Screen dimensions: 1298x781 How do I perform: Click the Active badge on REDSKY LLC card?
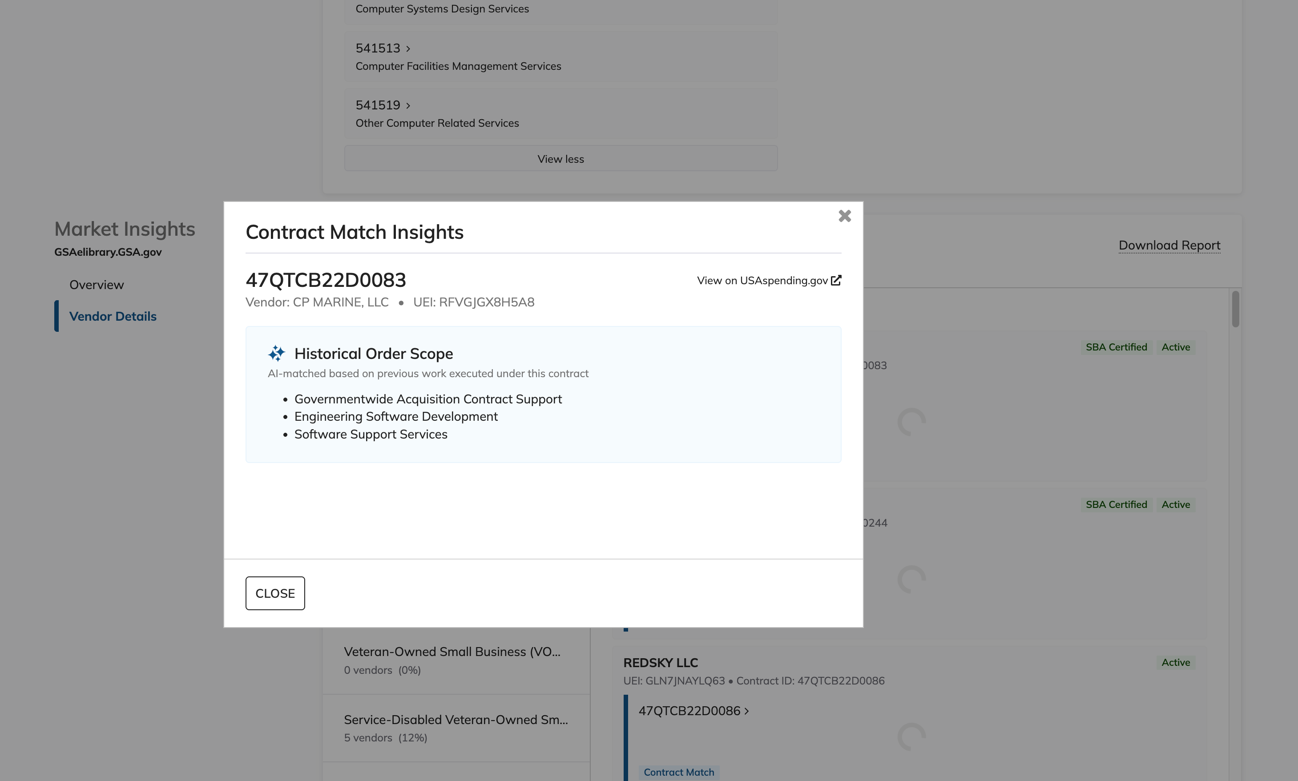tap(1175, 663)
